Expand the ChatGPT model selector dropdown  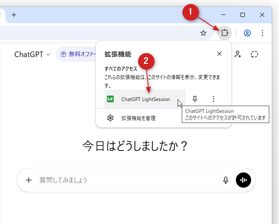[32, 54]
